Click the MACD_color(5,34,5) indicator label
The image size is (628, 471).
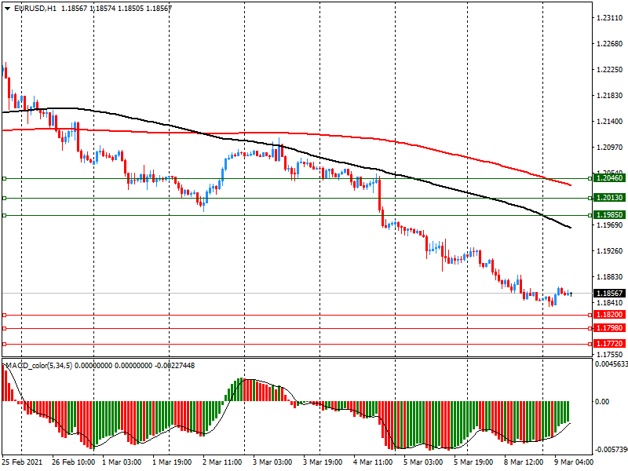[38, 365]
